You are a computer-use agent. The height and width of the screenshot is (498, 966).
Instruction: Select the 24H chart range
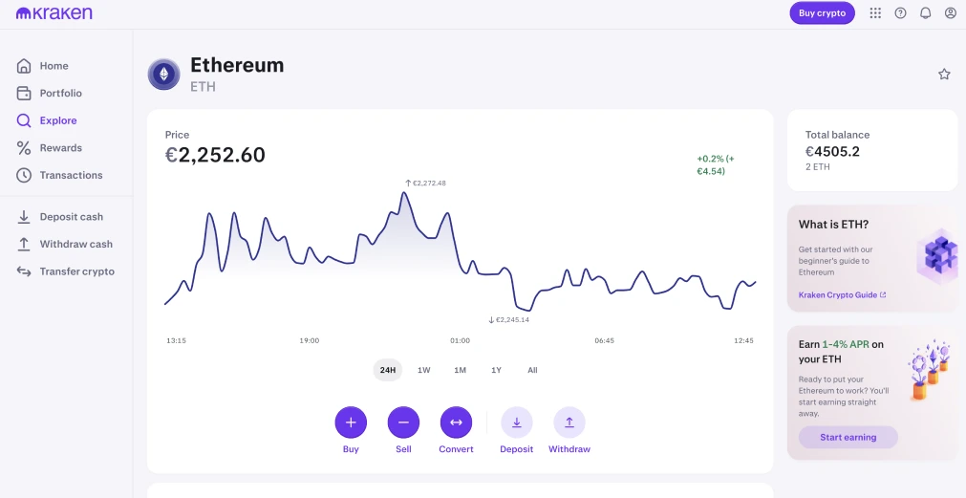point(388,371)
